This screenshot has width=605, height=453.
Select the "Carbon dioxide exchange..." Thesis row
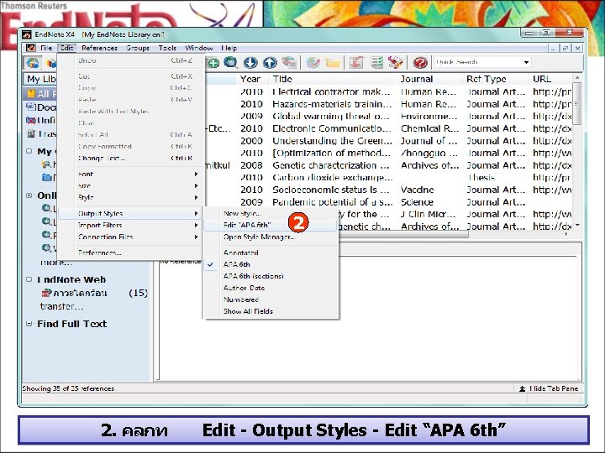(x=390, y=178)
